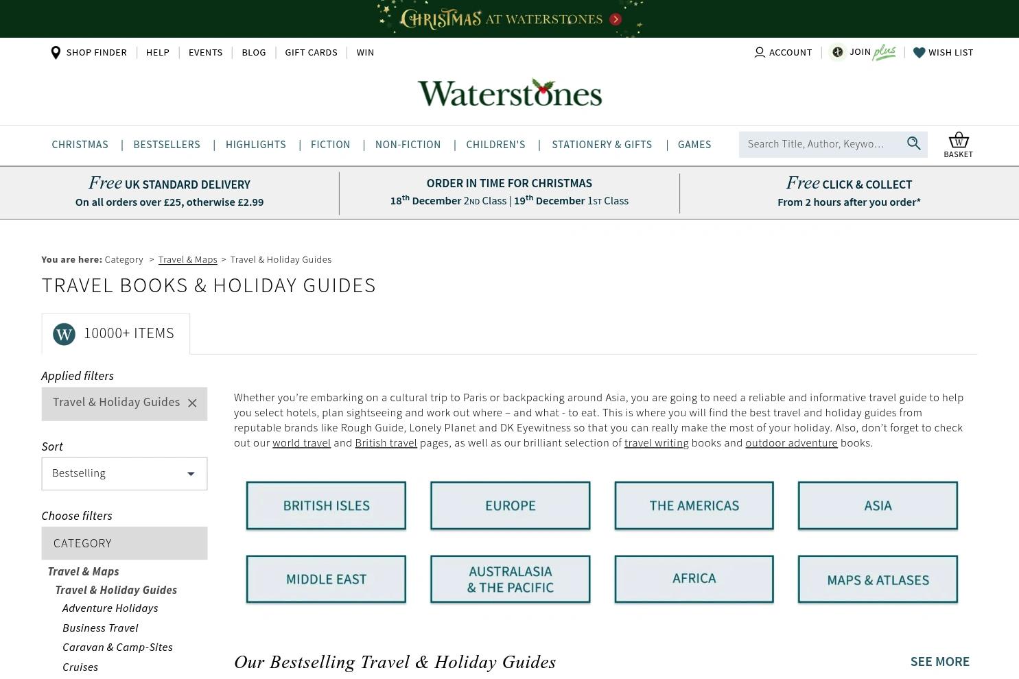Viewport: 1019px width, 679px height.
Task: Follow the world travel link
Action: tap(301, 443)
